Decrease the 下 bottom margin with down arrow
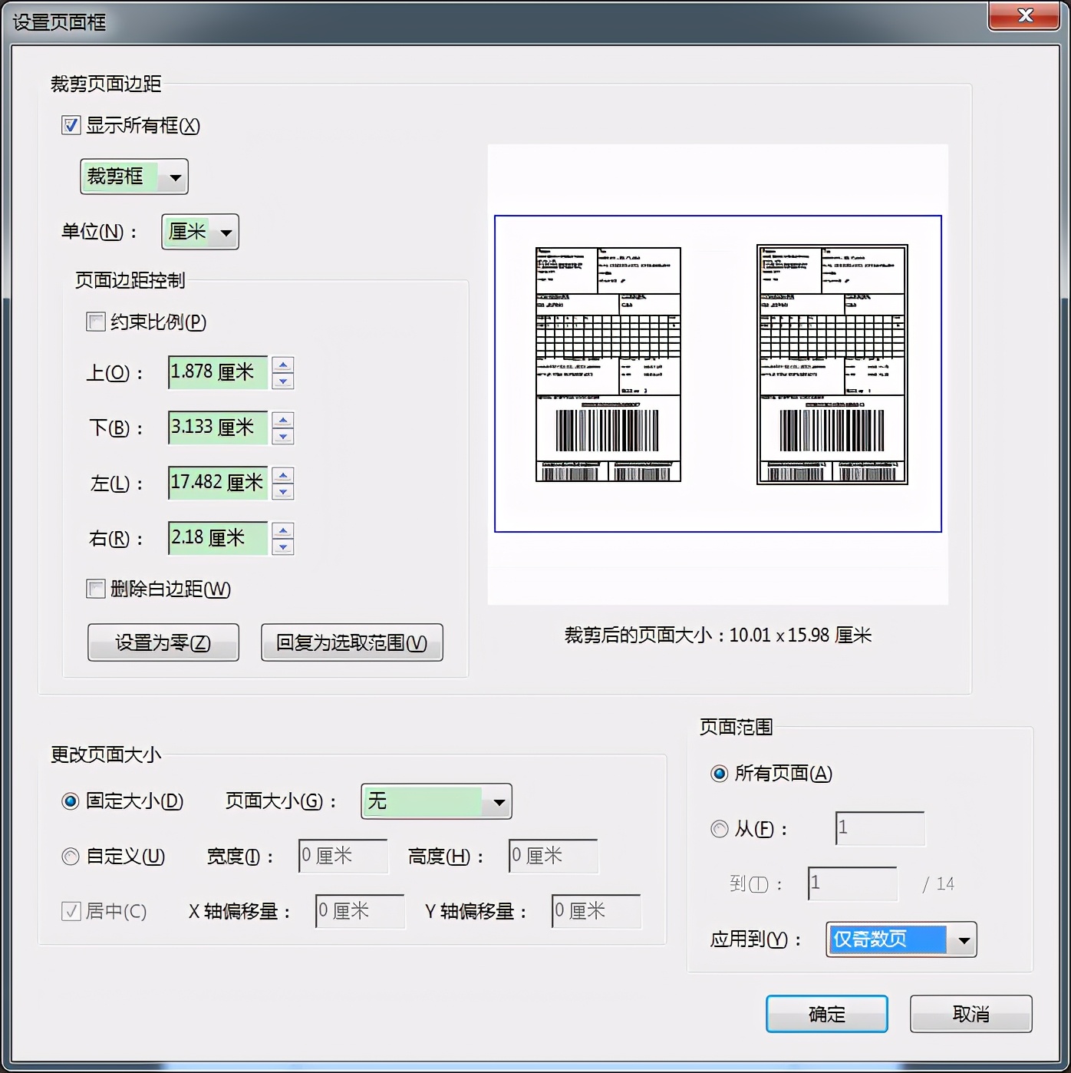The height and width of the screenshot is (1073, 1071). tap(283, 436)
